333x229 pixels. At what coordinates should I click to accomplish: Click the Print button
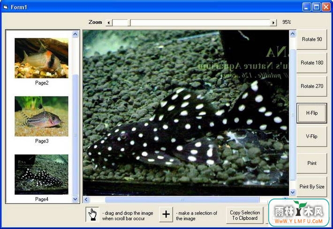click(x=311, y=163)
